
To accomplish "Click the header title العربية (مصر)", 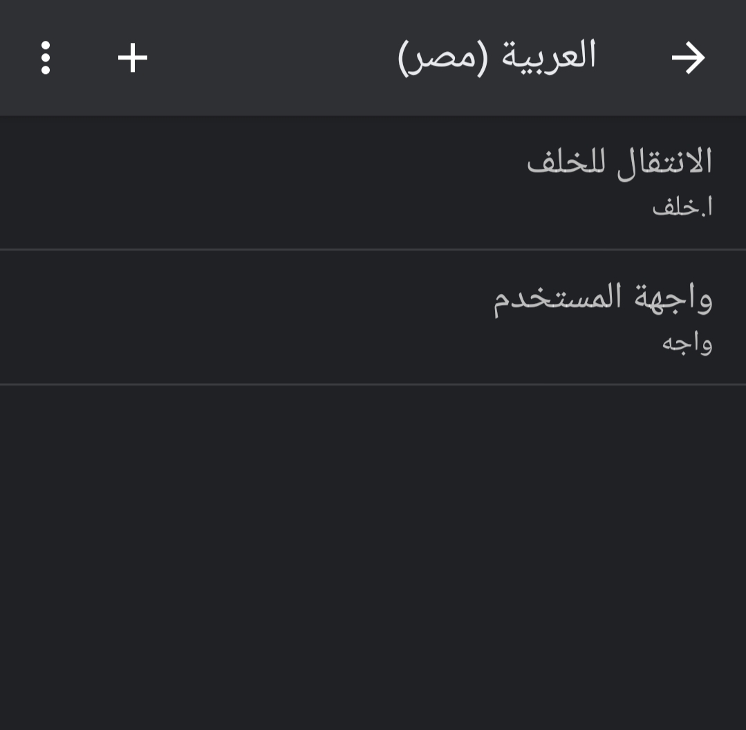I will coord(497,57).
